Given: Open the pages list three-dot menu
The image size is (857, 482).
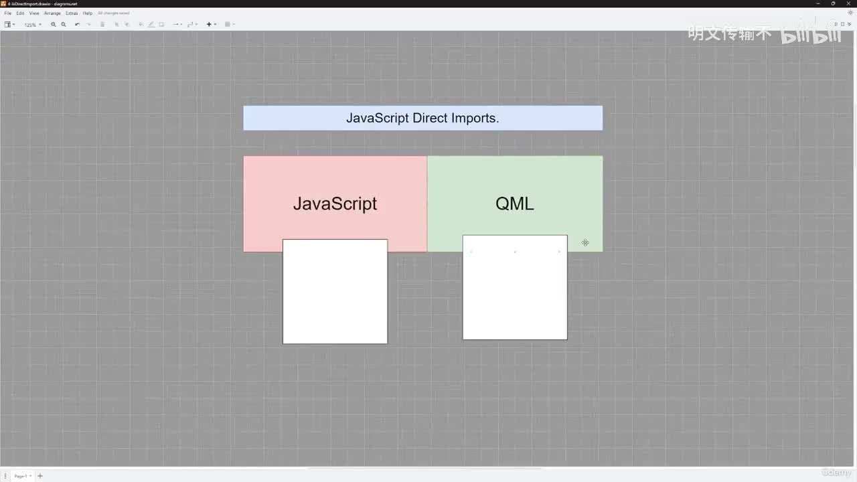Looking at the screenshot, I should 5,476.
